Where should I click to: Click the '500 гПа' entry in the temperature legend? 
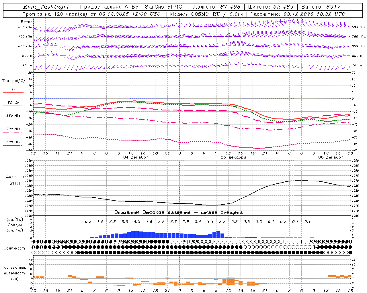[x=13, y=142]
